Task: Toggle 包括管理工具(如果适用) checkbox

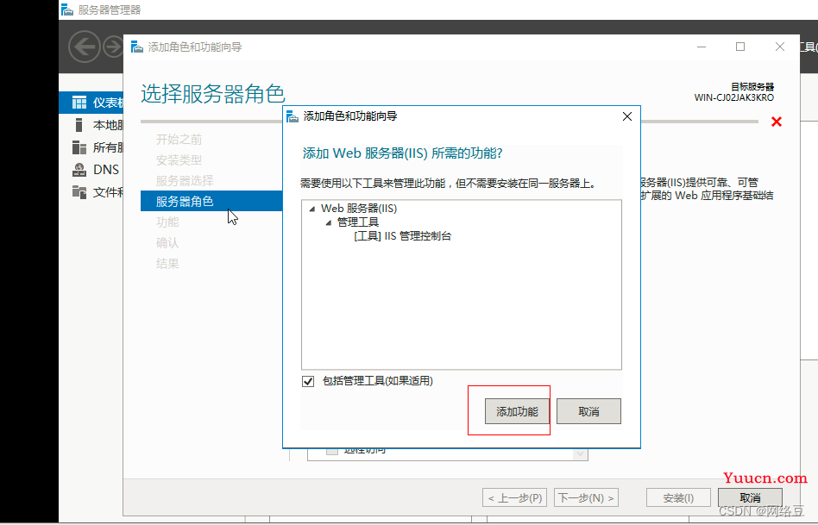Action: pyautogui.click(x=308, y=382)
